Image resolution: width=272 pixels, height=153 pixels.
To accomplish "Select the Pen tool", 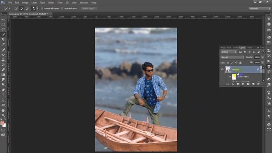I will (3, 90).
